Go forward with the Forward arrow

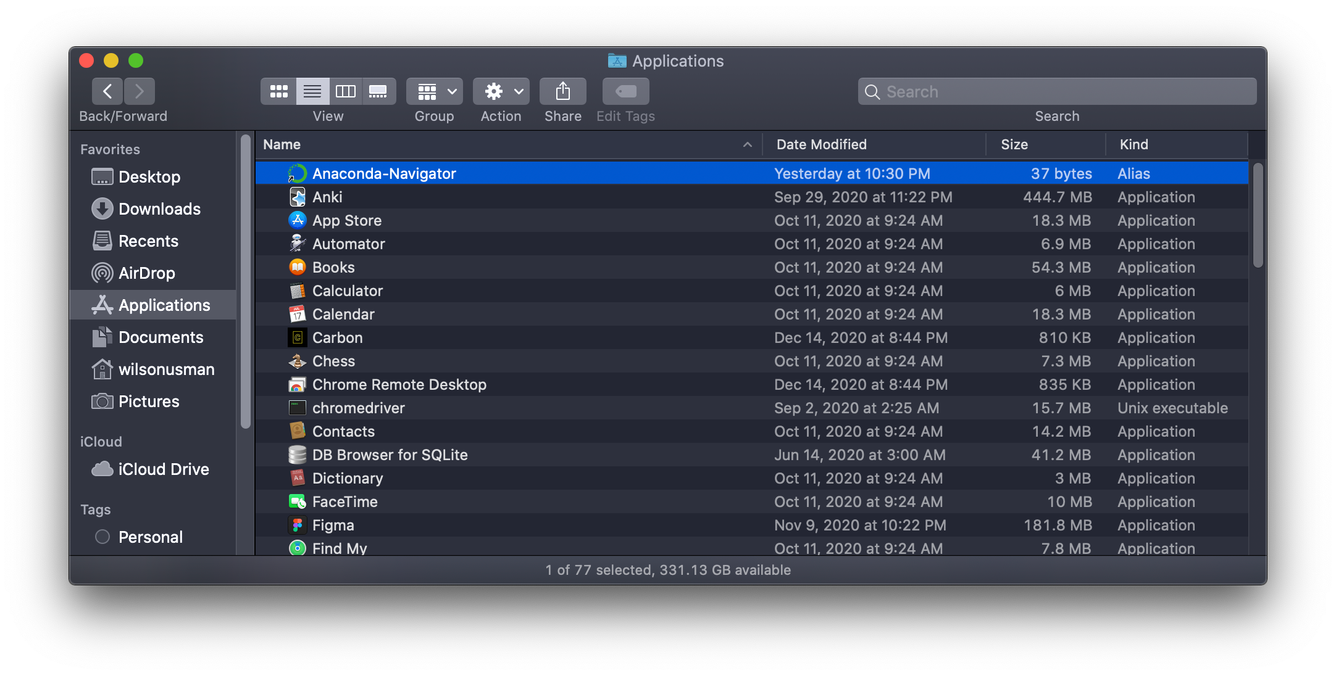pos(140,91)
